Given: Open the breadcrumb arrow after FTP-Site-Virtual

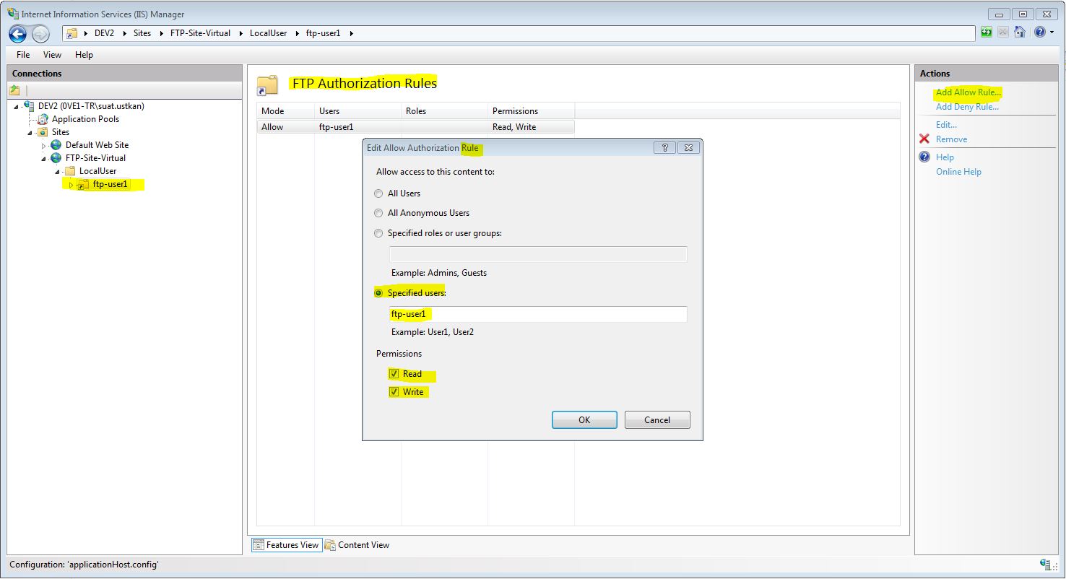Looking at the screenshot, I should click(241, 33).
